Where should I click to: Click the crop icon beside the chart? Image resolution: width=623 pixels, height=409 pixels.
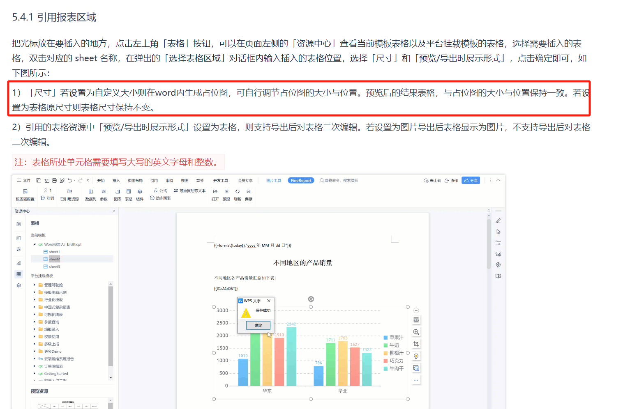pos(416,344)
